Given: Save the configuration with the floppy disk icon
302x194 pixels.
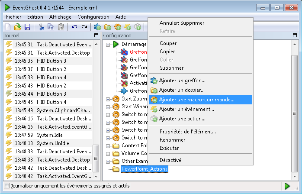Looking at the screenshot, I should click(x=28, y=27).
